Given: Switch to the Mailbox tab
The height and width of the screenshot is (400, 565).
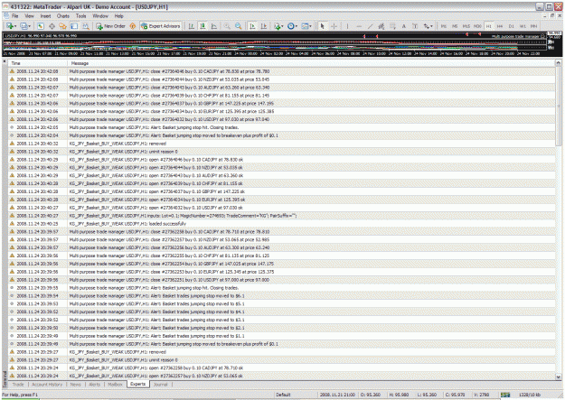Looking at the screenshot, I should coord(116,384).
